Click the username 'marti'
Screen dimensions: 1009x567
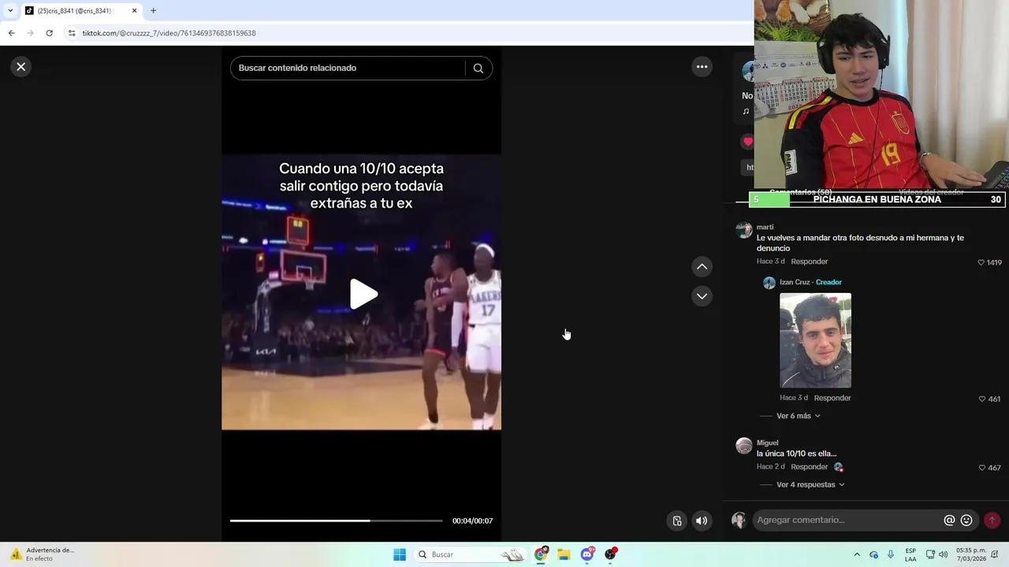(x=765, y=227)
